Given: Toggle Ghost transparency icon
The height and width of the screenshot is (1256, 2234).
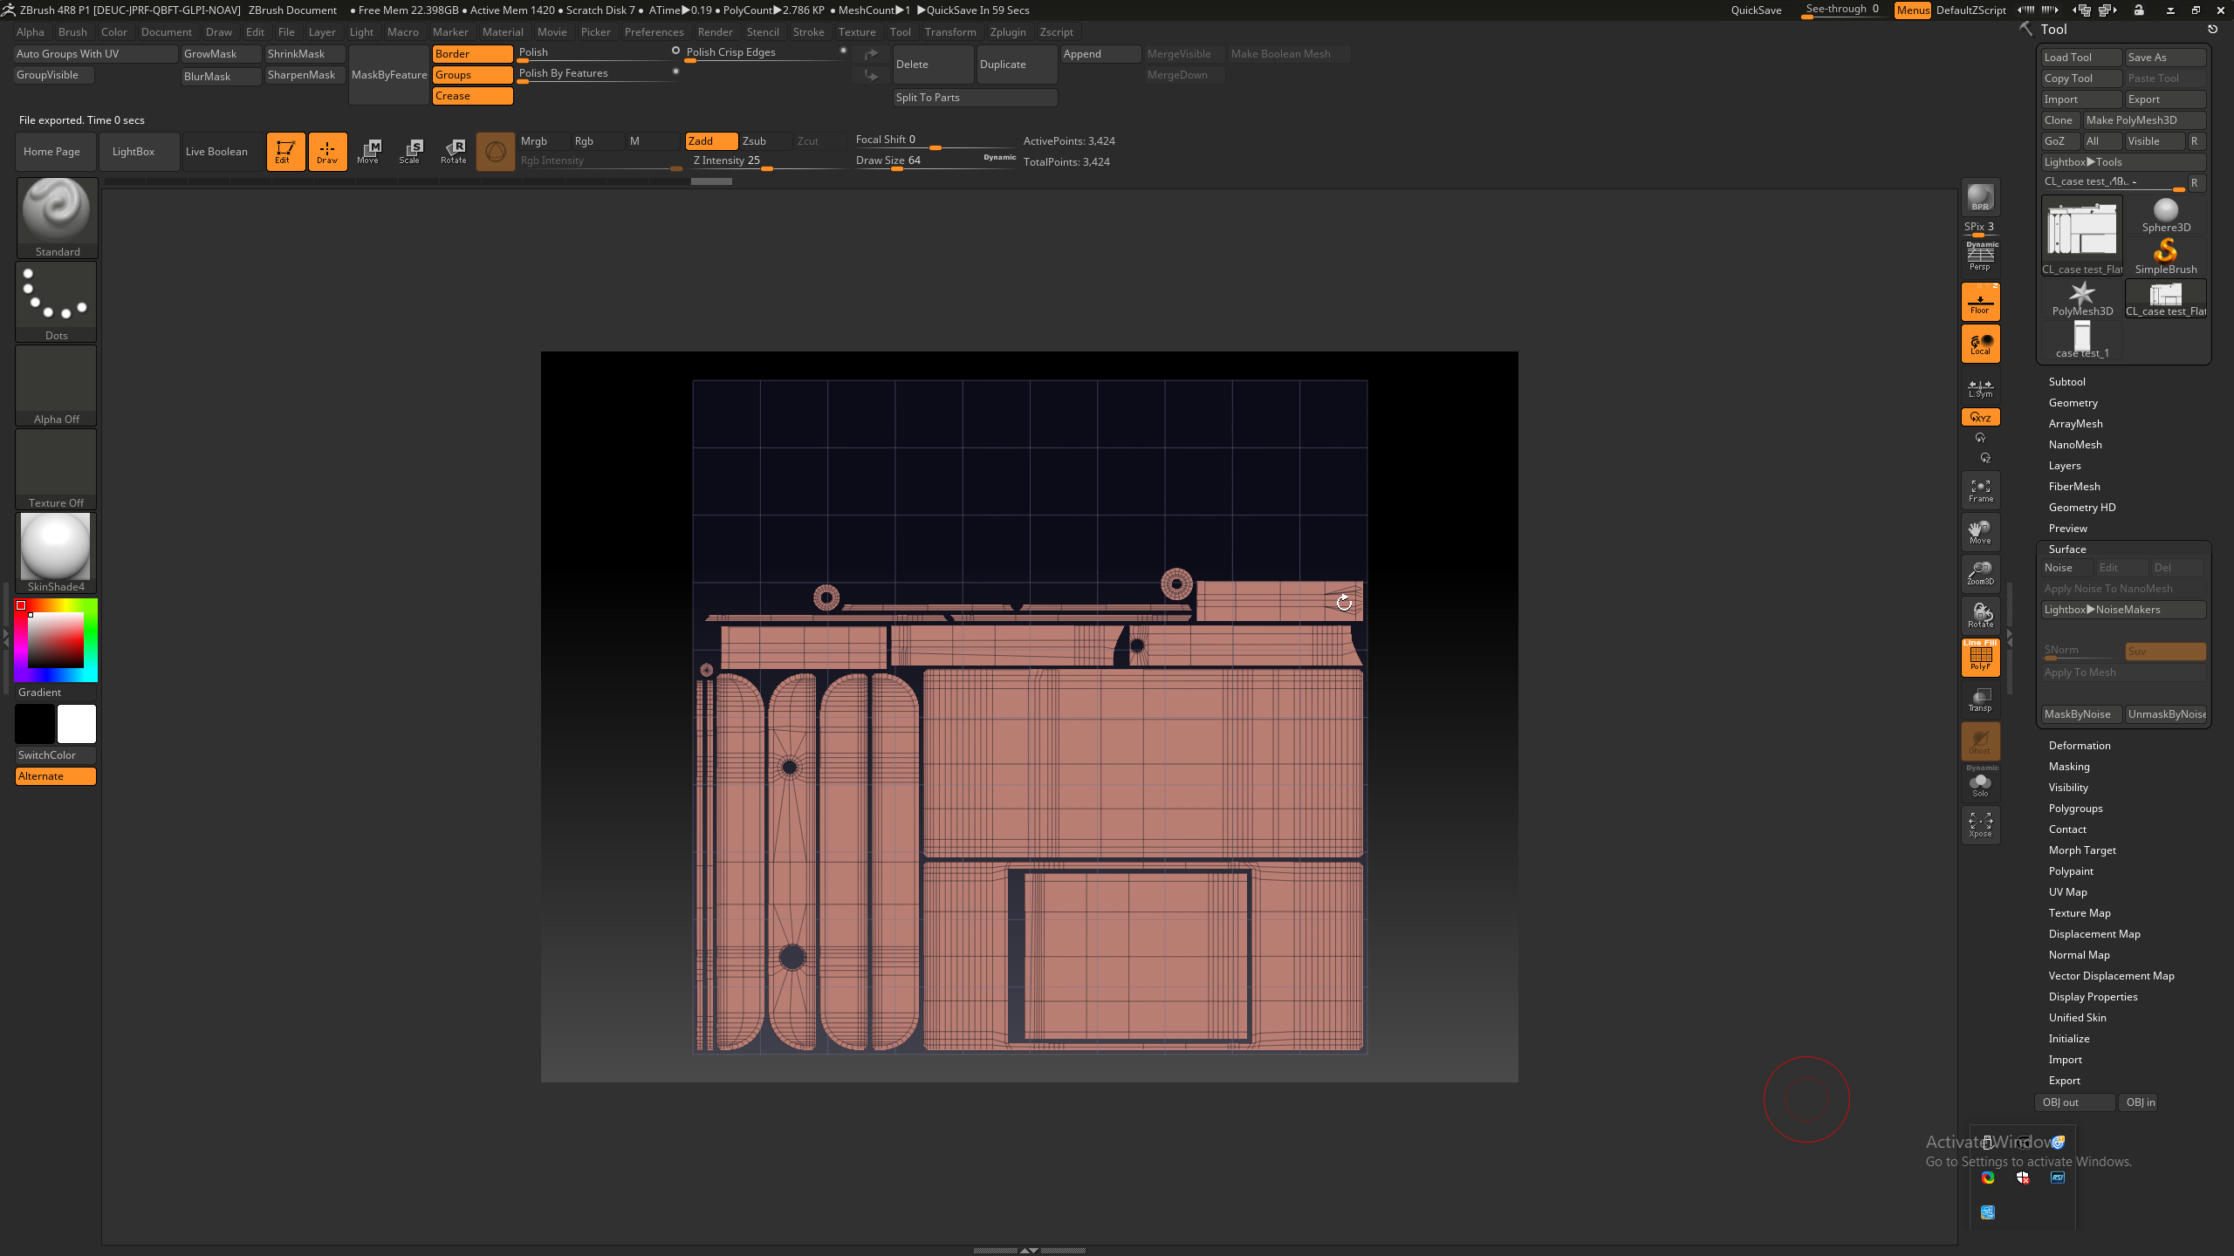Looking at the screenshot, I should (1980, 741).
